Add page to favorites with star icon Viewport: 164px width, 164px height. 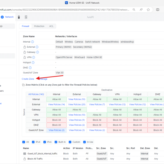148,10
